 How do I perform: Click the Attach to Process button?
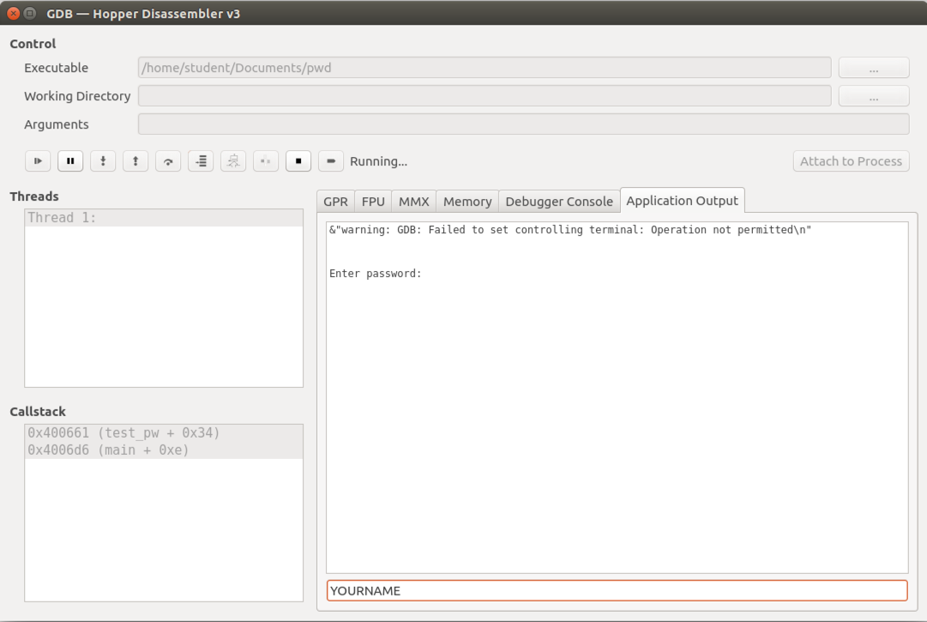851,160
